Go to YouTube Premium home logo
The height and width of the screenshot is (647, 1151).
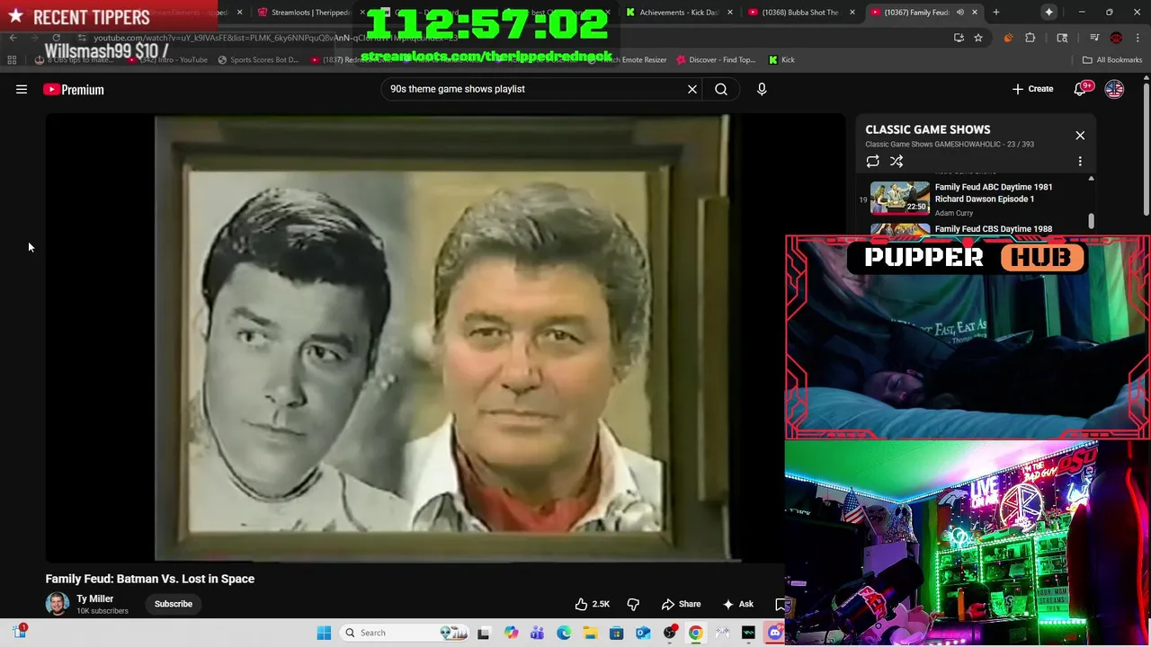[74, 89]
